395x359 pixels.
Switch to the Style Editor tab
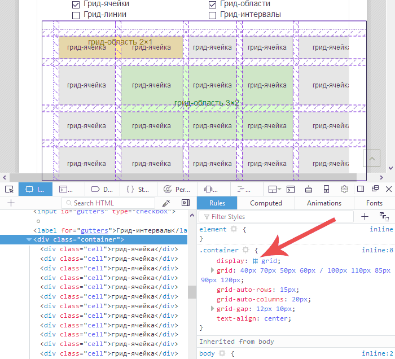[138, 189]
